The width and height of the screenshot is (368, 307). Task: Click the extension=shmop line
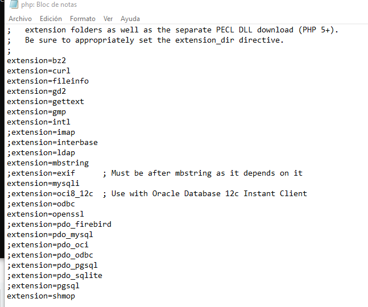tap(41, 296)
